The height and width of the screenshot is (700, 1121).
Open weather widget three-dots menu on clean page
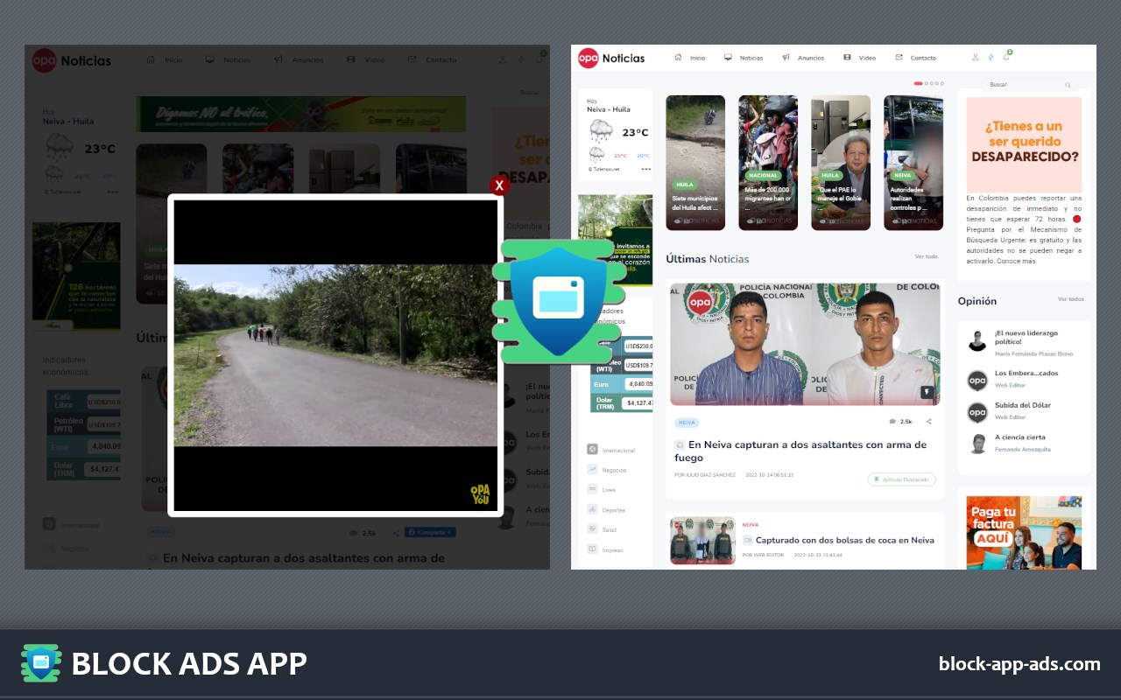click(x=646, y=168)
